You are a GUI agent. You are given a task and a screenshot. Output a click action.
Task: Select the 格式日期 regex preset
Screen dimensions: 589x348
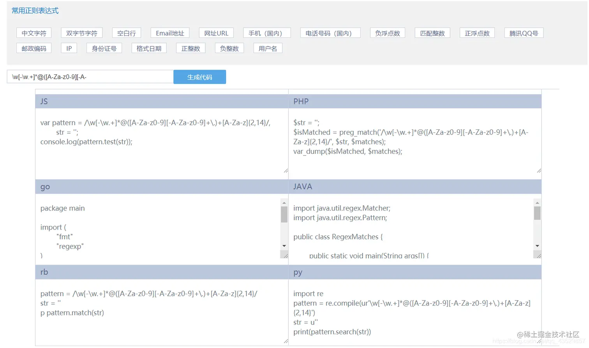[149, 48]
